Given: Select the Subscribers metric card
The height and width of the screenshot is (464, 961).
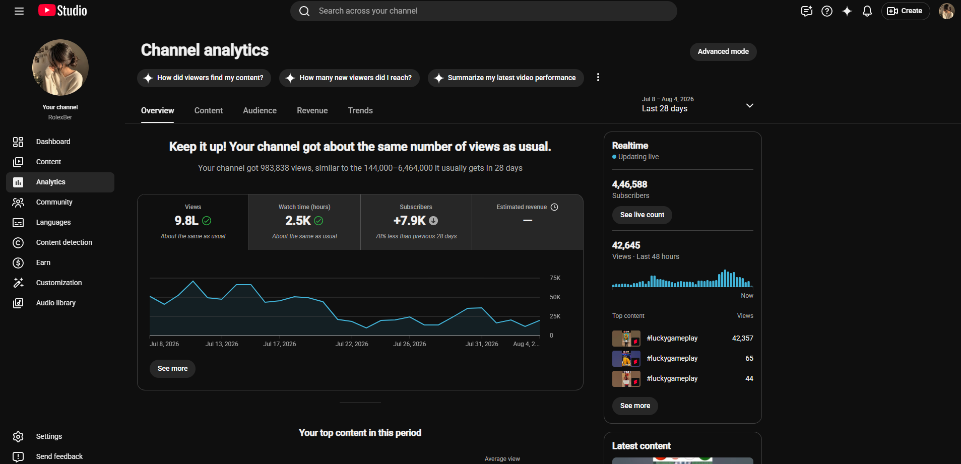Looking at the screenshot, I should [x=416, y=222].
